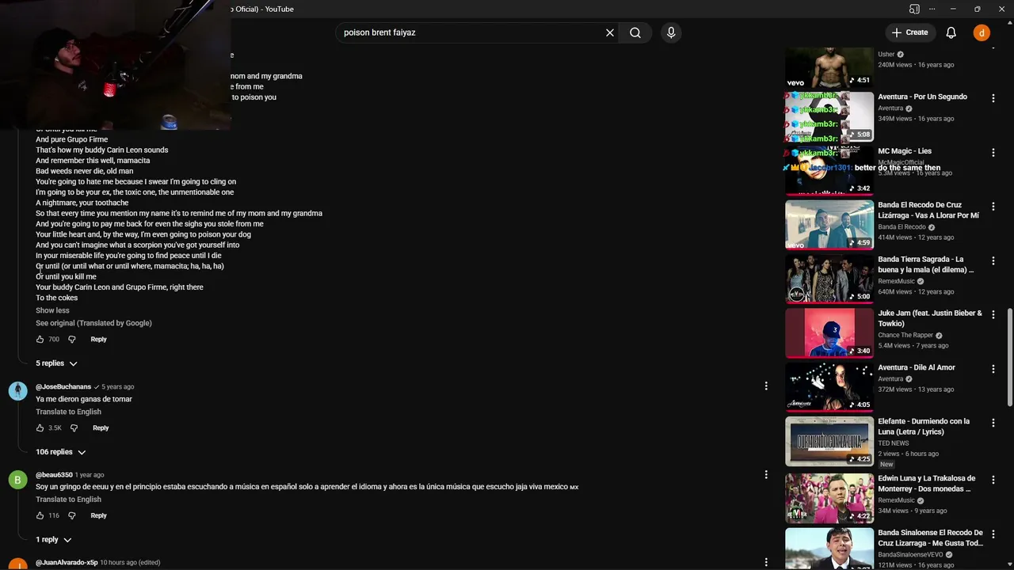Play Banda Tierra Sagrada La buena y la mala
This screenshot has width=1014, height=570.
(x=829, y=279)
